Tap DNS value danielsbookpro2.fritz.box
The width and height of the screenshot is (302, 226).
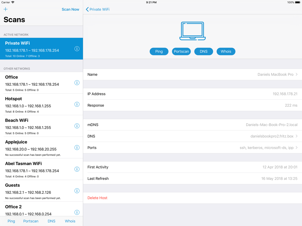(272, 136)
